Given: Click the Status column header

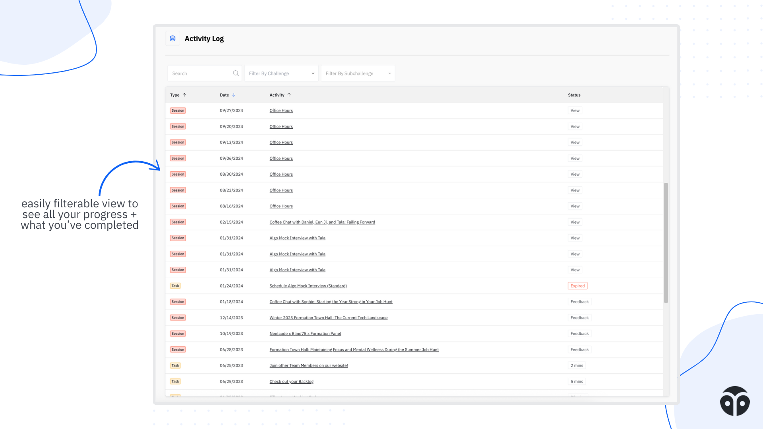Looking at the screenshot, I should 574,95.
